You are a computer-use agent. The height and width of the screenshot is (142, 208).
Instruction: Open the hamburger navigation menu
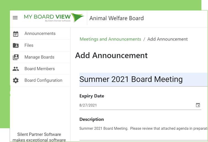(15, 18)
